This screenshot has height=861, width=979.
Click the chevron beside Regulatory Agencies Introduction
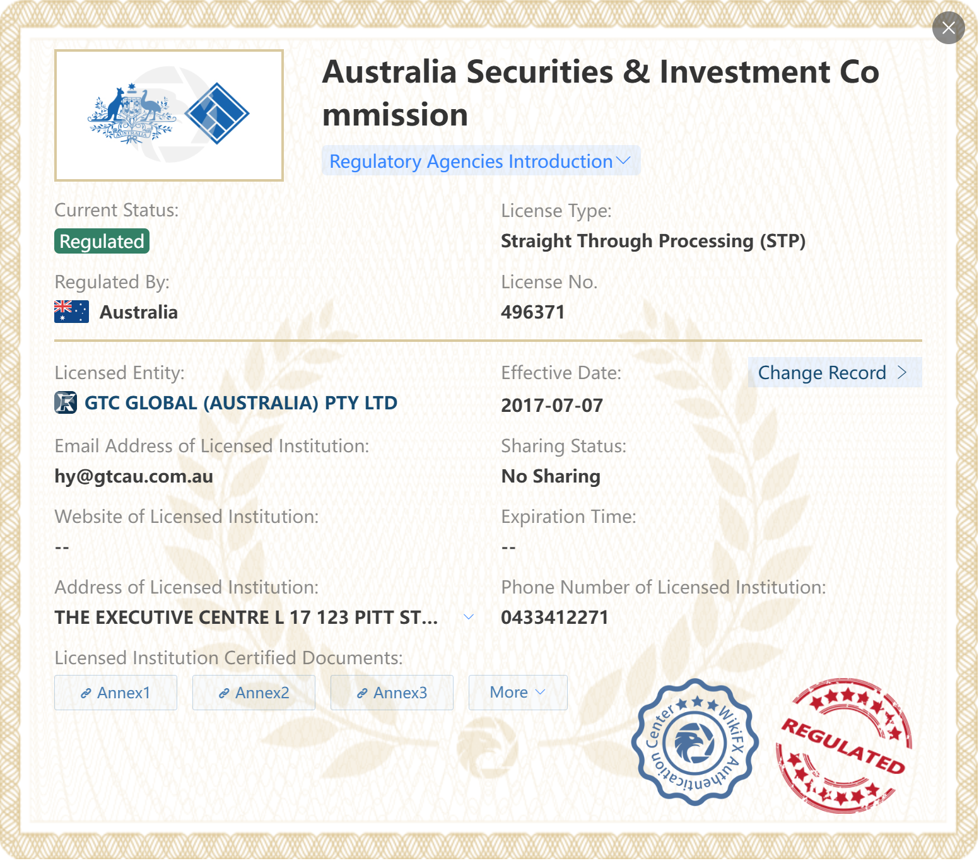click(x=623, y=161)
